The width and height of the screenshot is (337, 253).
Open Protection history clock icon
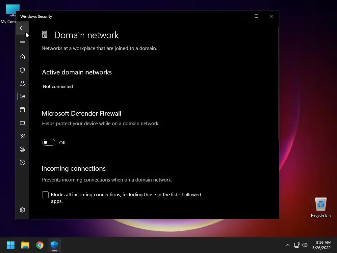tap(22, 162)
